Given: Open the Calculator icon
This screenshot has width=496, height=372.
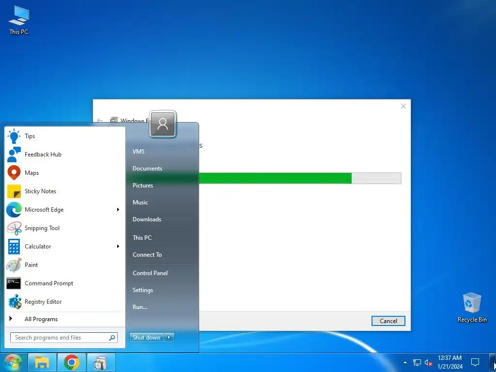Looking at the screenshot, I should [x=14, y=247].
